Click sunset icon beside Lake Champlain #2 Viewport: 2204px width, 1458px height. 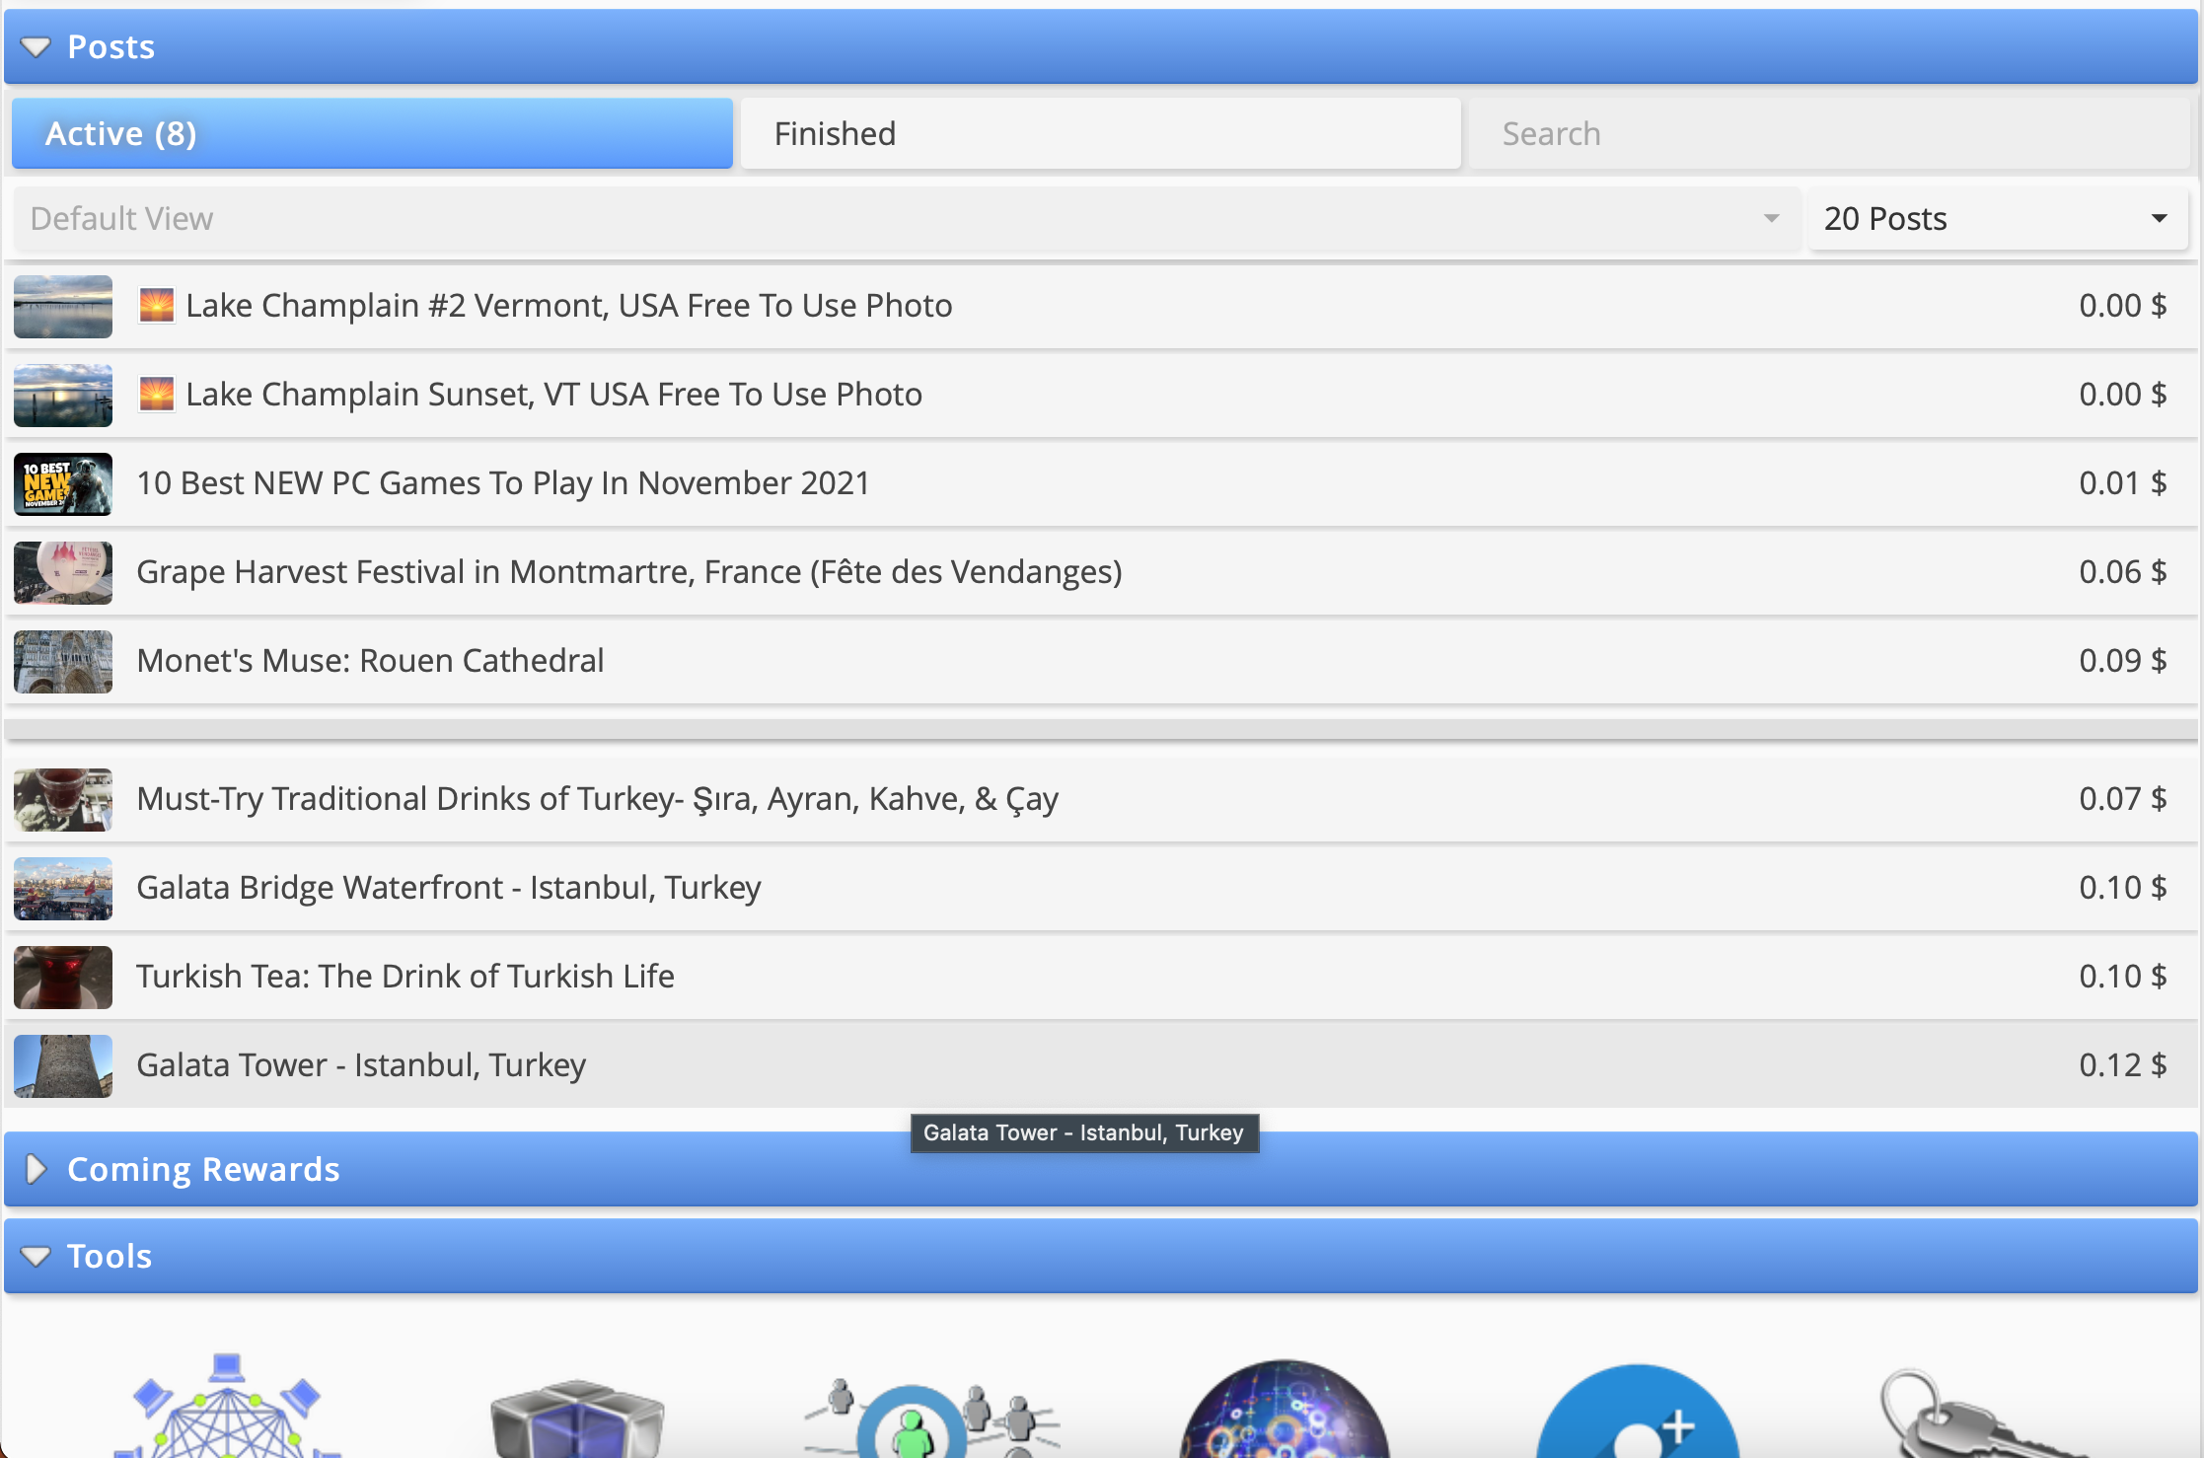click(156, 306)
